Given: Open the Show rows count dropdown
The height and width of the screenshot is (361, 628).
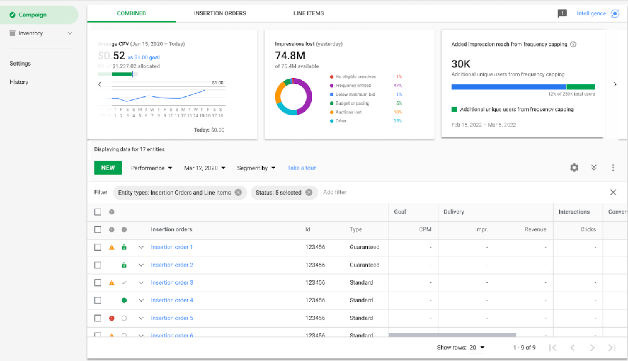Looking at the screenshot, I should click(x=477, y=347).
